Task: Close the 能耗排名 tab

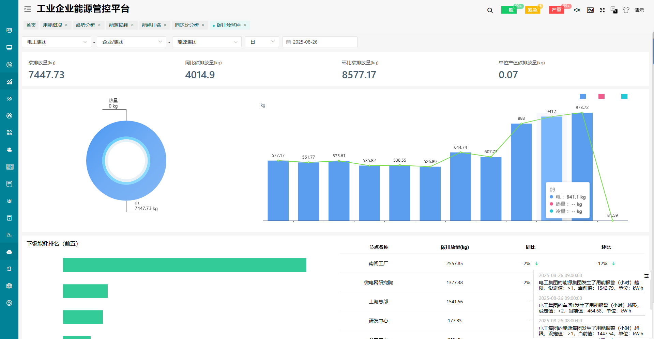Action: click(x=165, y=25)
